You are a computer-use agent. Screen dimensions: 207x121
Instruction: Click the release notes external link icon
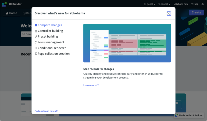pyautogui.click(x=57, y=111)
